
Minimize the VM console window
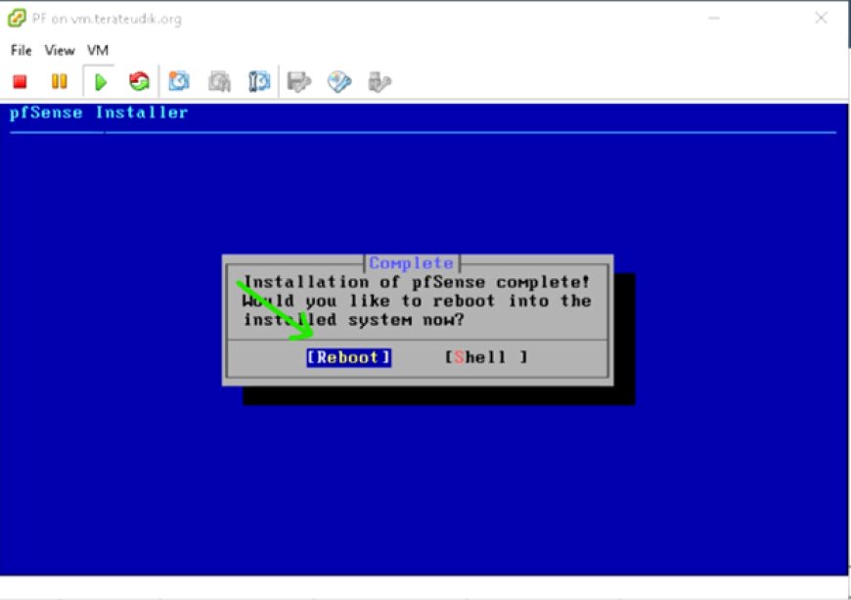click(x=714, y=18)
